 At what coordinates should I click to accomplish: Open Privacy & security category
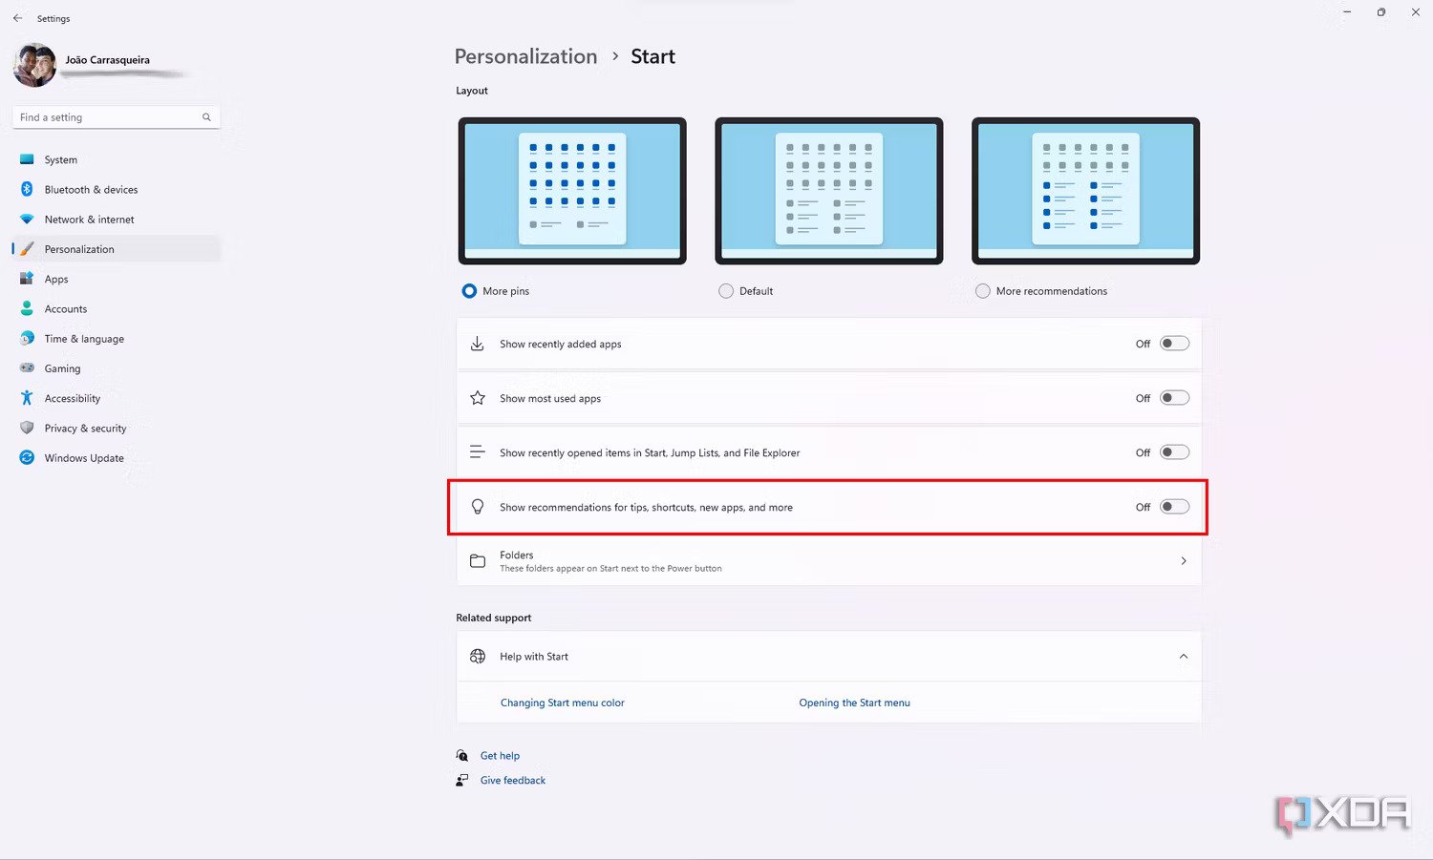click(x=85, y=428)
